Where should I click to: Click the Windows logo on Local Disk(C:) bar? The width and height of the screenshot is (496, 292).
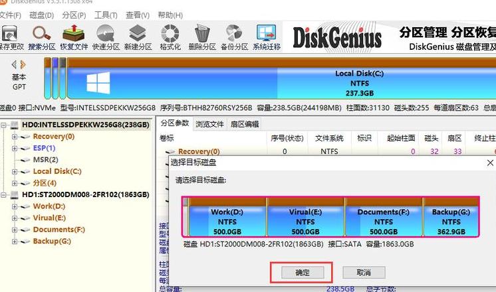coord(98,83)
